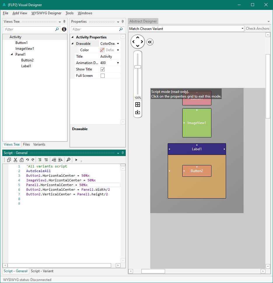Image resolution: width=273 pixels, height=283 pixels.
Task: Open the Animation Duration dropdown
Action: coord(118,63)
